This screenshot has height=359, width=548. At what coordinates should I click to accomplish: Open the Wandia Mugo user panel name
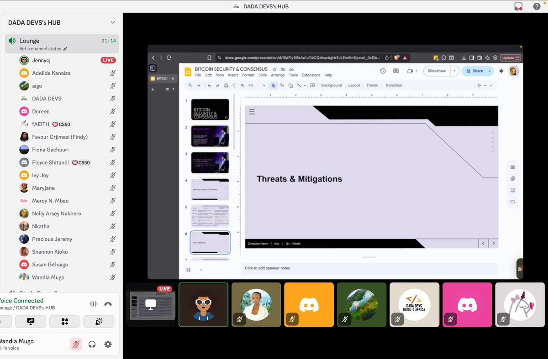[16, 341]
